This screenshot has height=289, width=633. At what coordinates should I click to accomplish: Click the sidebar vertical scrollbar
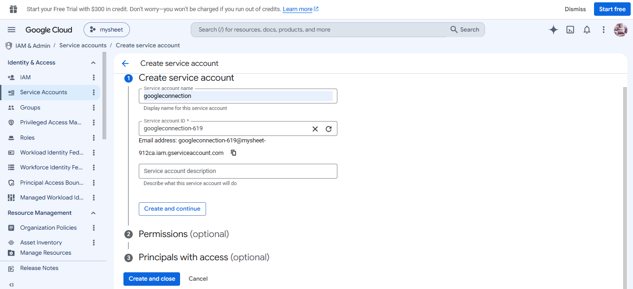click(104, 95)
